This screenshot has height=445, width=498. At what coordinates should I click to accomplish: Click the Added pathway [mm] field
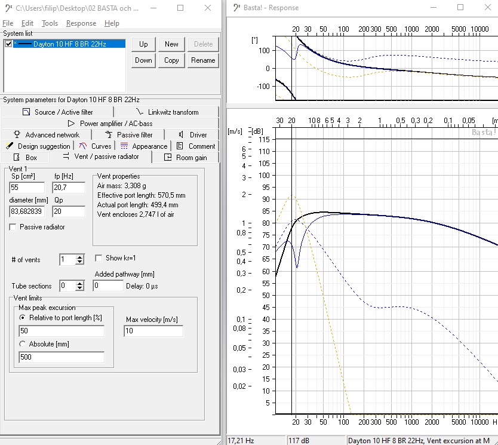[x=108, y=286]
